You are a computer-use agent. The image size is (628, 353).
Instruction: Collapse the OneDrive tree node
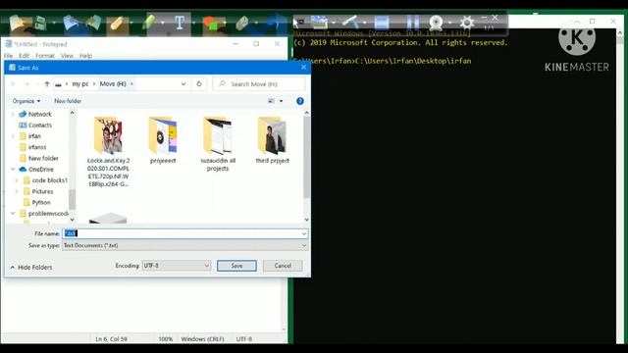[13, 170]
